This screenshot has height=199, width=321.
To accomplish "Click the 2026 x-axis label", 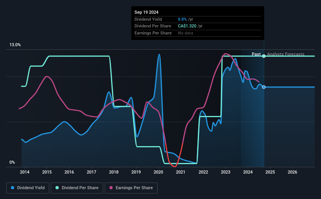I will tap(292, 172).
